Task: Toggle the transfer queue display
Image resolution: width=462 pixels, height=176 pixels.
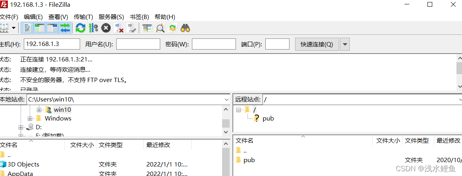Action: [x=65, y=28]
